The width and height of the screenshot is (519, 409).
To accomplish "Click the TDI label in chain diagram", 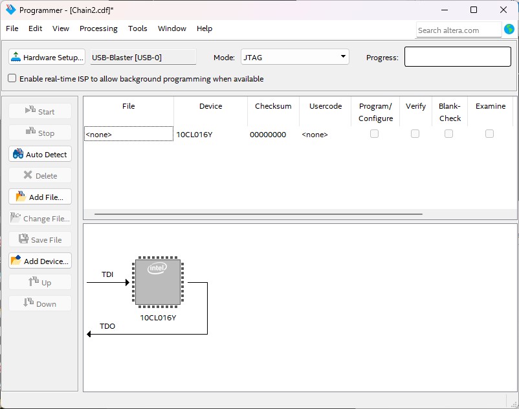I will [x=107, y=274].
